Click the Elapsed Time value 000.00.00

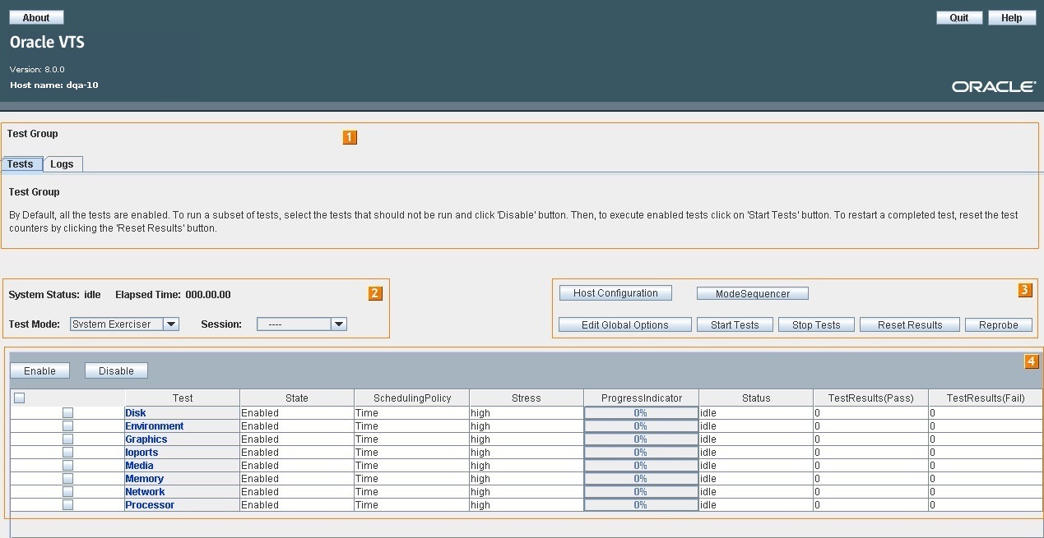[x=208, y=294]
